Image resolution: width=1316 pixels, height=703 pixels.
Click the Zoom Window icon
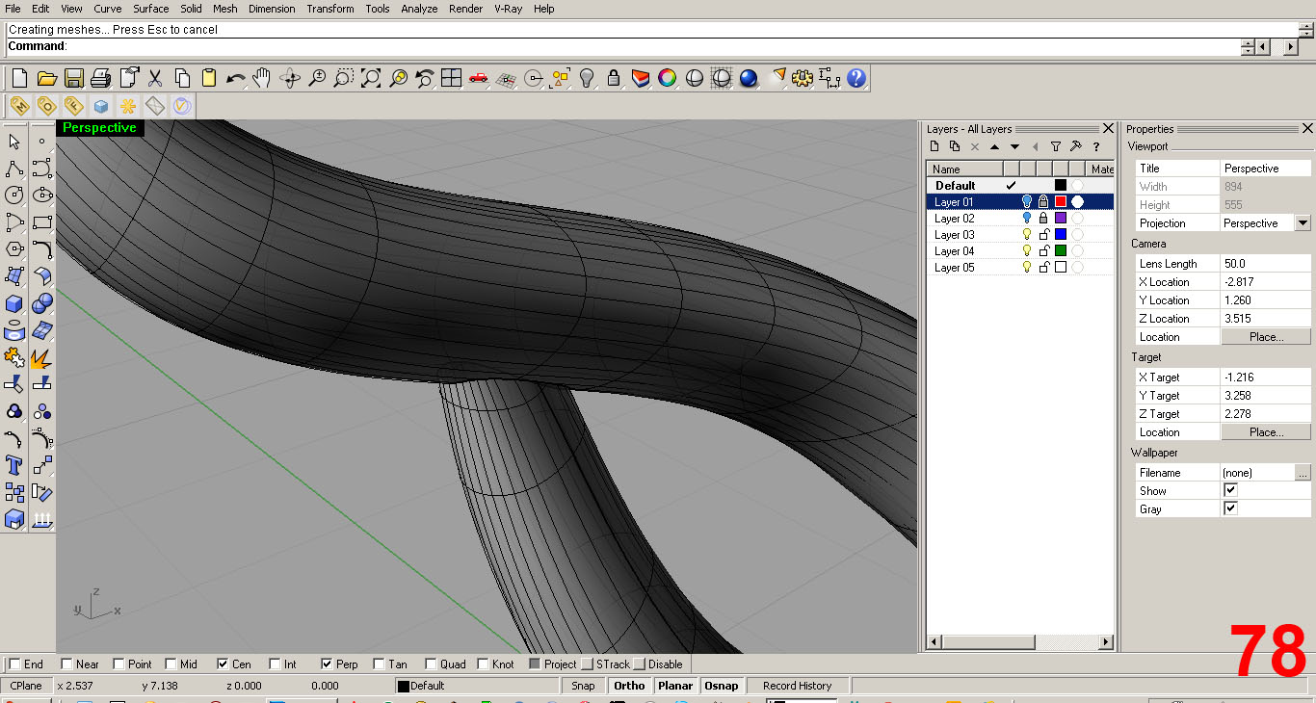[x=344, y=78]
